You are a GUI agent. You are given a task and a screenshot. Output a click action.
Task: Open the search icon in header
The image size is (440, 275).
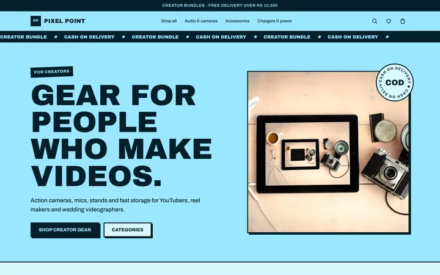coord(375,21)
